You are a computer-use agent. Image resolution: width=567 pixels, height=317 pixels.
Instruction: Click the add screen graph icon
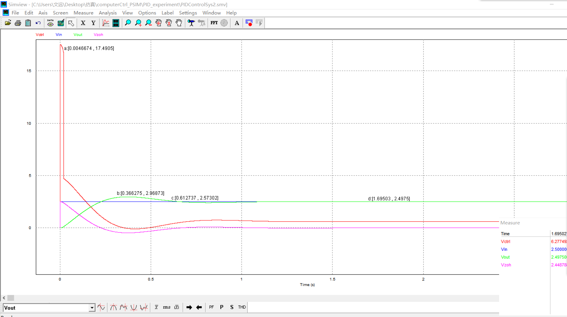[x=106, y=23]
